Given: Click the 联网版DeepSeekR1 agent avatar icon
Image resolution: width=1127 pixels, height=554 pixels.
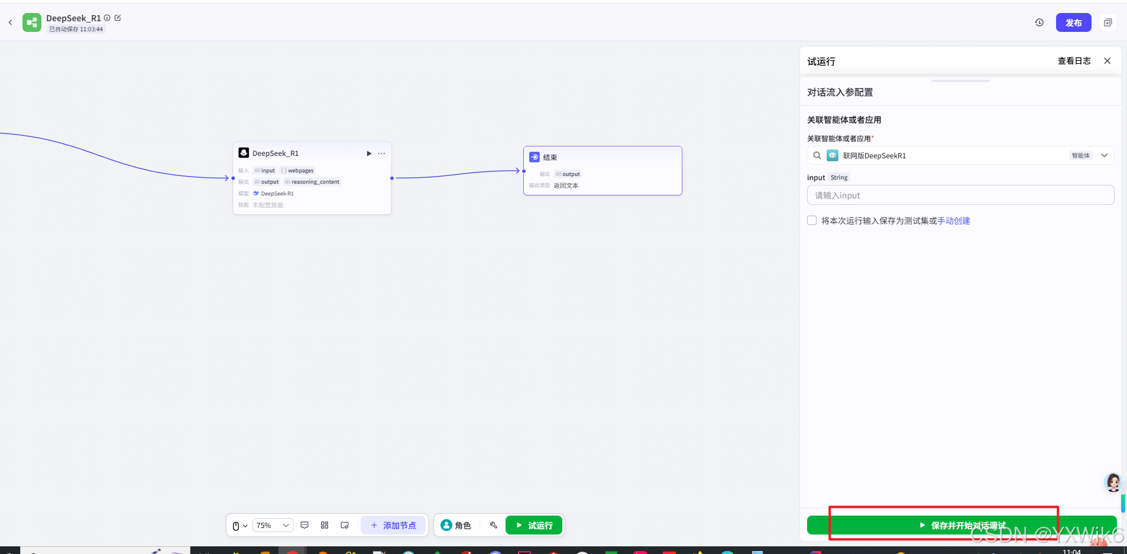Looking at the screenshot, I should tap(833, 155).
